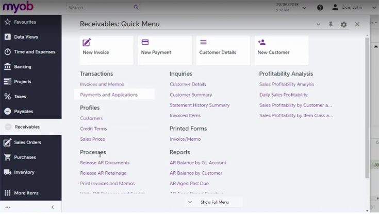Open Sales Profitability by Customer link

tap(296, 105)
